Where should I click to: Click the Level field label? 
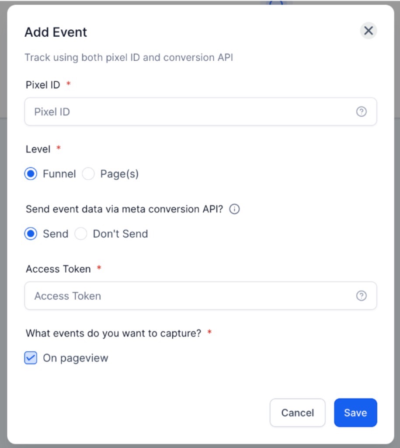pos(38,149)
